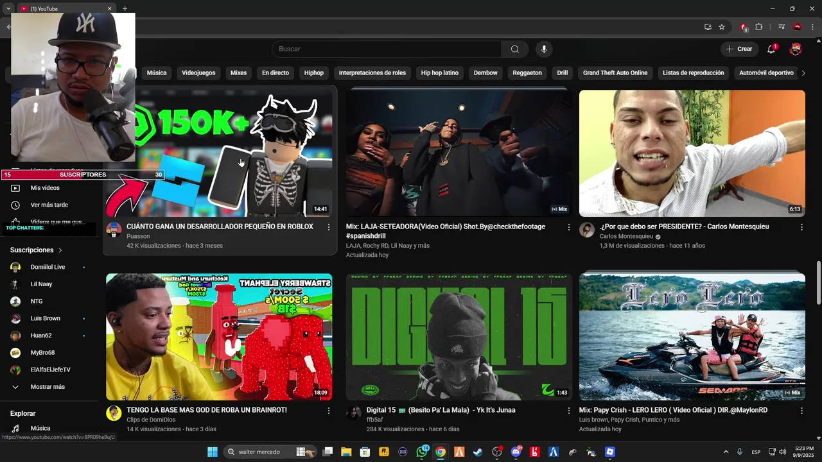This screenshot has height=462, width=822.
Task: Select the Dembow filter chip
Action: click(x=485, y=73)
